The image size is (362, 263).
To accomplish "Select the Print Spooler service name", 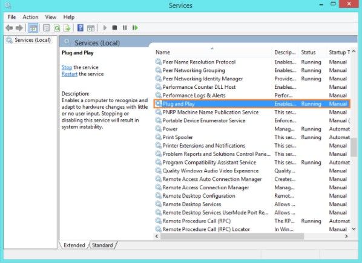I will [x=177, y=137].
